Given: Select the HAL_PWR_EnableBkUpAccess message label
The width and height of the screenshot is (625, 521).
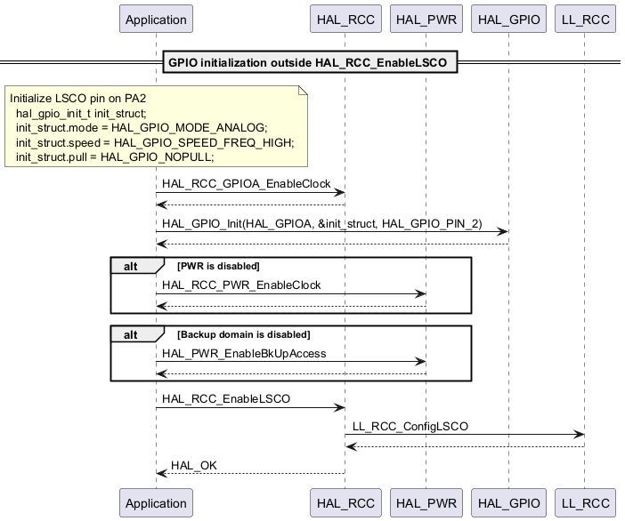Looking at the screenshot, I should (x=244, y=353).
